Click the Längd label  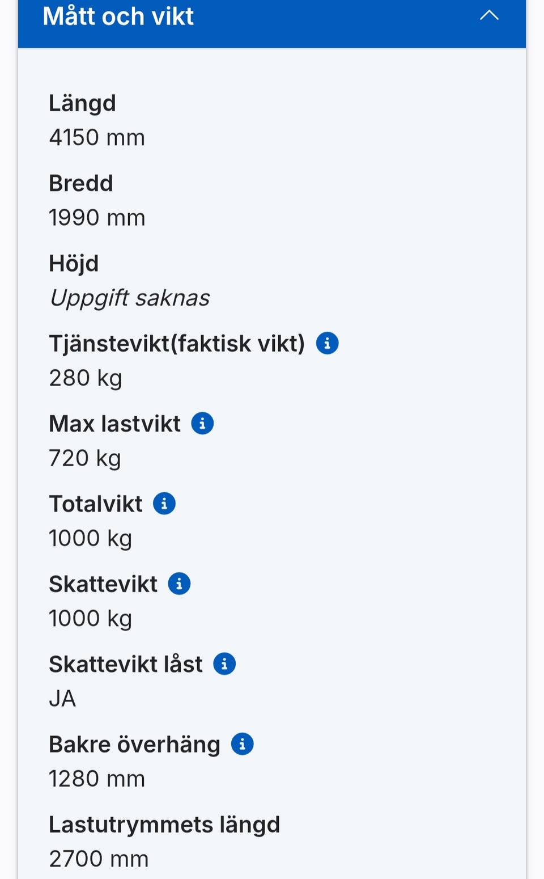(x=82, y=103)
